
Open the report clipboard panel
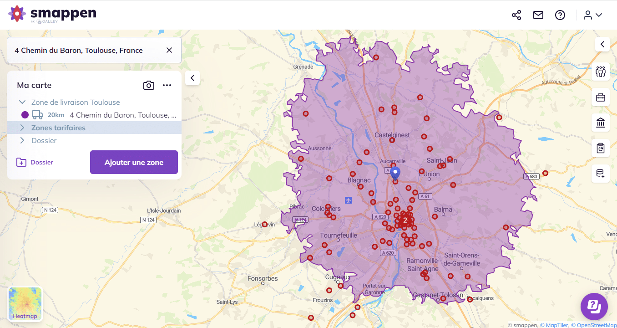pyautogui.click(x=600, y=148)
